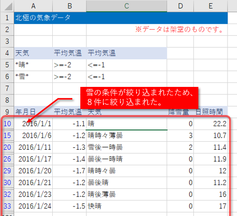
Task: Click table header 日照時間
Action: (x=210, y=112)
